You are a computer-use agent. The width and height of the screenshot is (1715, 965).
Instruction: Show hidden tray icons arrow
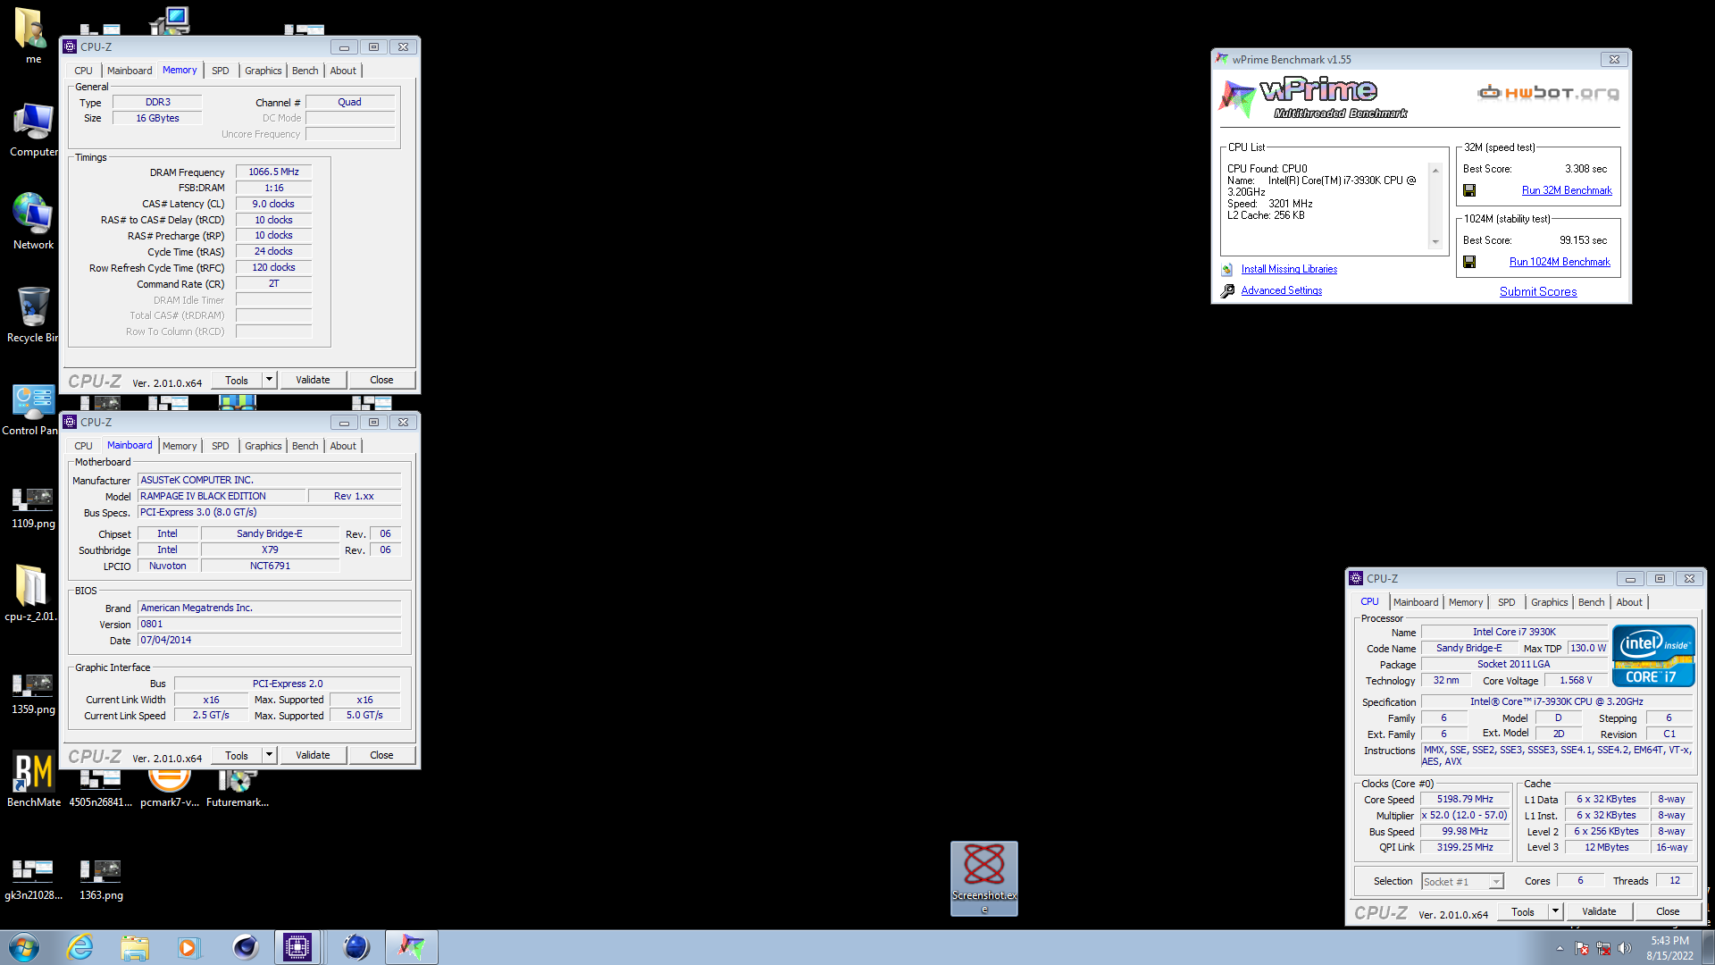click(1560, 948)
